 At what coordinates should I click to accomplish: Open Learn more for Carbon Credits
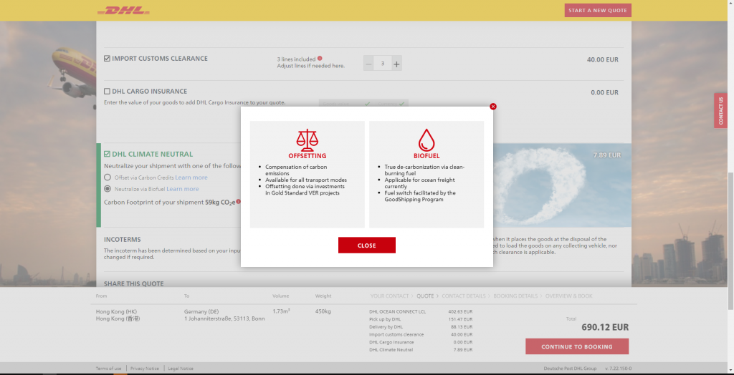(x=191, y=177)
